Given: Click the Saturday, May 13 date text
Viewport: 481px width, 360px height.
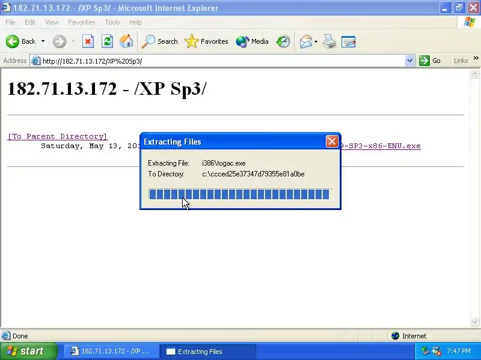Looking at the screenshot, I should click(90, 146).
